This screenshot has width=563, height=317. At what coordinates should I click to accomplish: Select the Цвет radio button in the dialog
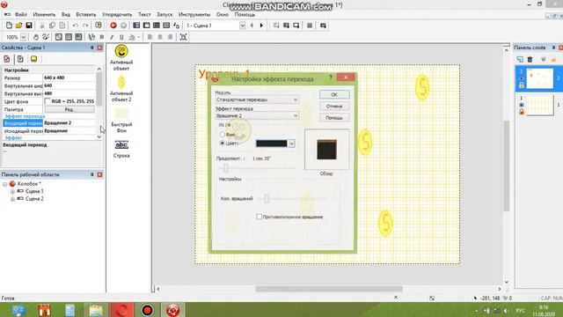coord(222,143)
